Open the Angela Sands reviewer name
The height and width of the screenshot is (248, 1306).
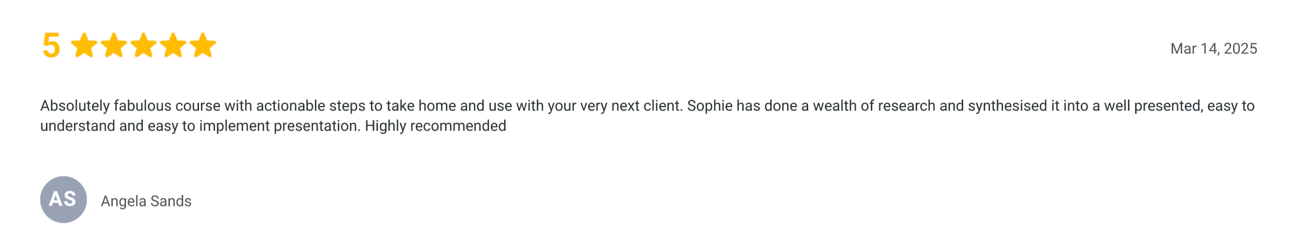coord(146,201)
